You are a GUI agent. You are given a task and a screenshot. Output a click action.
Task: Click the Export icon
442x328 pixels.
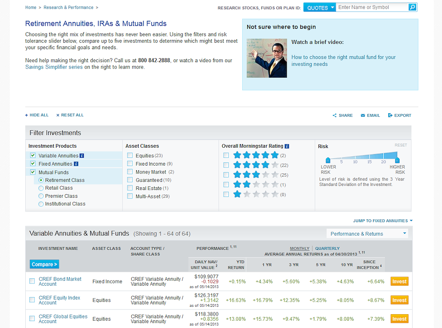click(x=390, y=115)
